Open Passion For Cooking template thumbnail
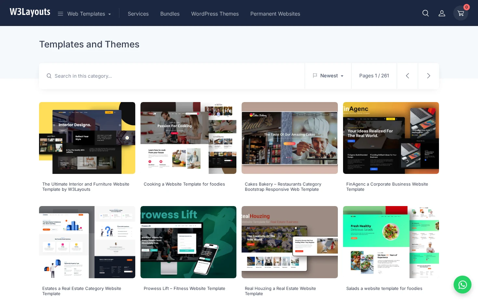This screenshot has height=300, width=478. [x=188, y=138]
